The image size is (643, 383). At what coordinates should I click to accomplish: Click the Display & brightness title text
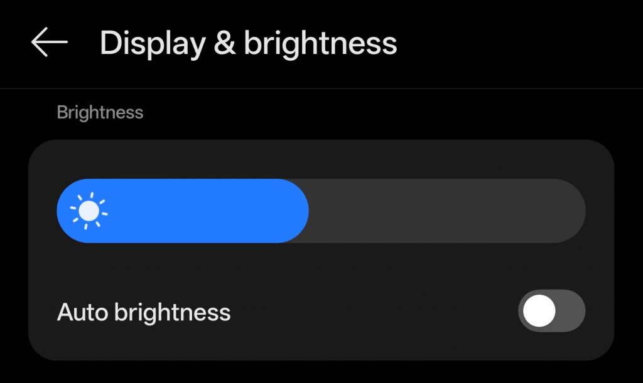249,43
